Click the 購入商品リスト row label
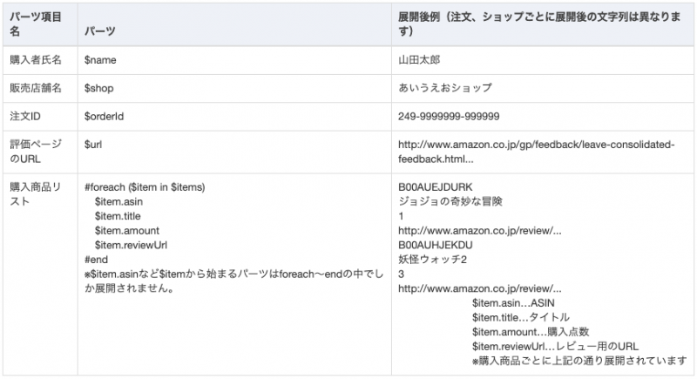The width and height of the screenshot is (697, 379). click(36, 194)
